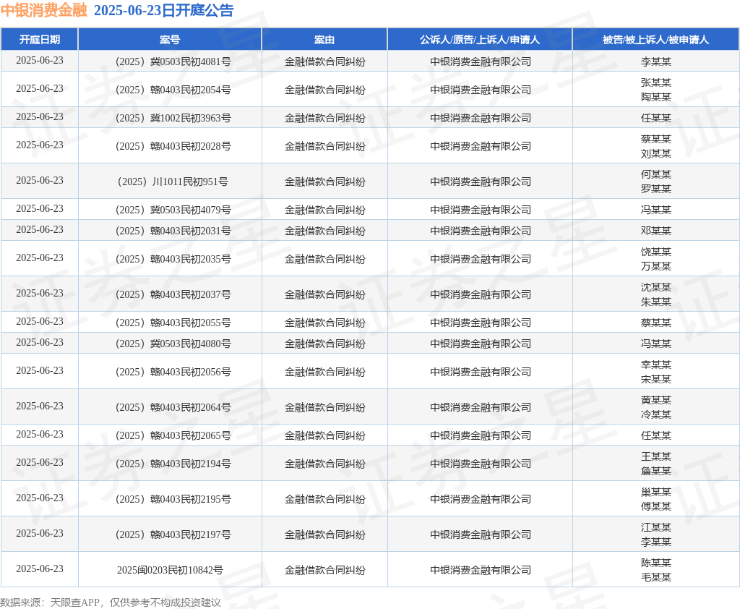Select the 开庭日期 column header

pyautogui.click(x=40, y=40)
